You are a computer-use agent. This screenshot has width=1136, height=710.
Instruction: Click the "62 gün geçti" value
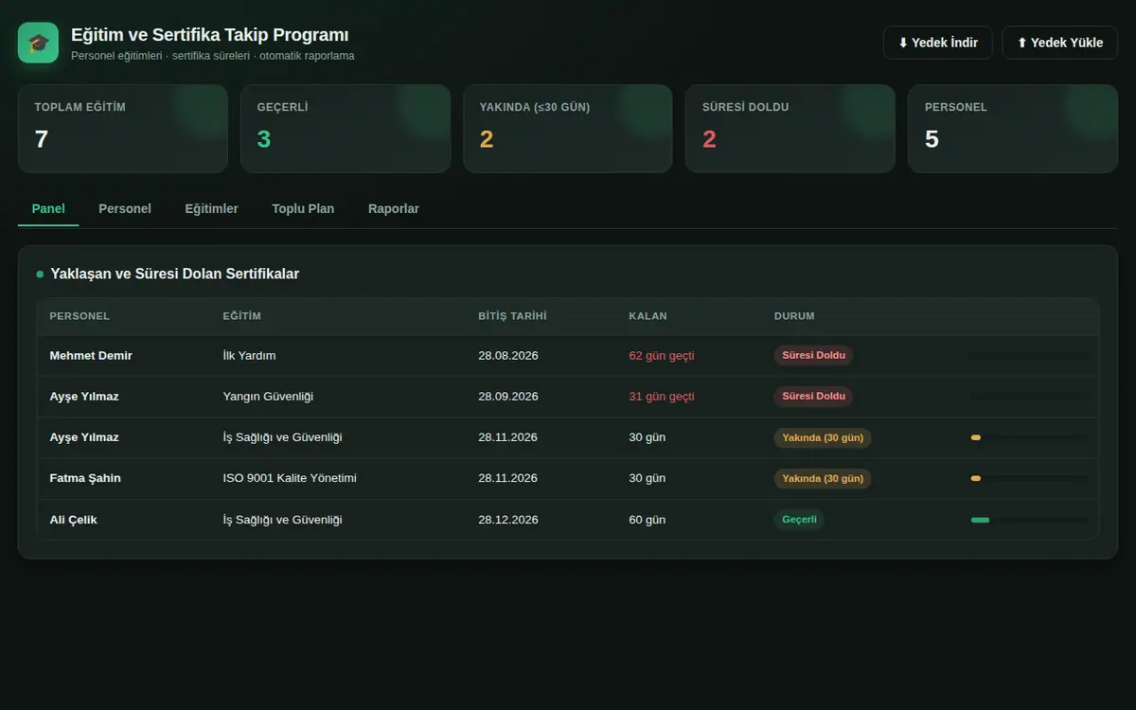(x=662, y=356)
